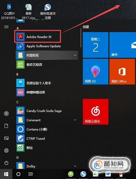Expand the Conexant folder chevron
Screen dimensions: 136x179
tap(75, 120)
